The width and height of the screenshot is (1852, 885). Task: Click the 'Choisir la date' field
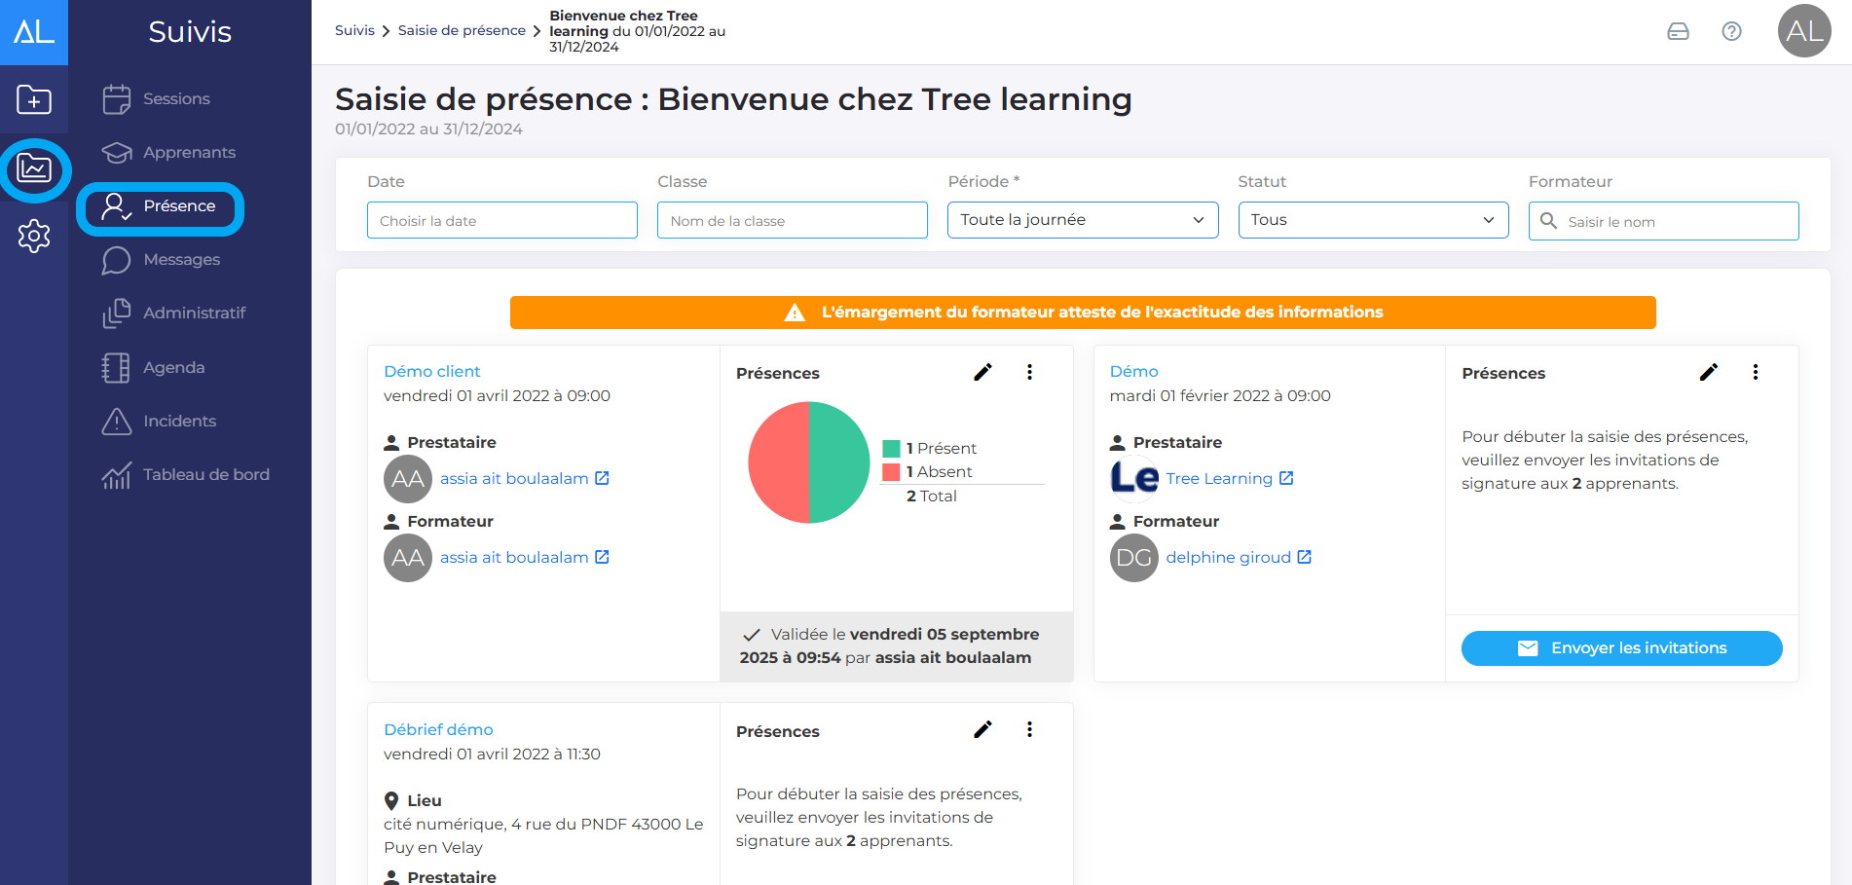pos(501,220)
